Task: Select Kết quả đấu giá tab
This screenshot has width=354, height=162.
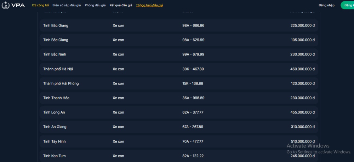Action: coord(121,5)
